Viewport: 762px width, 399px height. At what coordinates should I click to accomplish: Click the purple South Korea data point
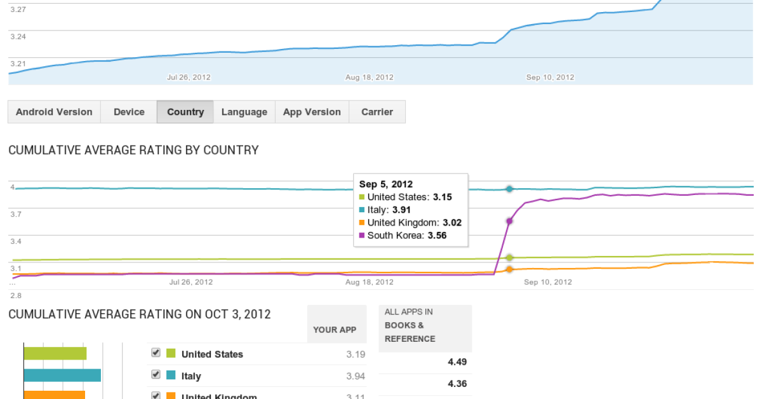[x=509, y=221]
